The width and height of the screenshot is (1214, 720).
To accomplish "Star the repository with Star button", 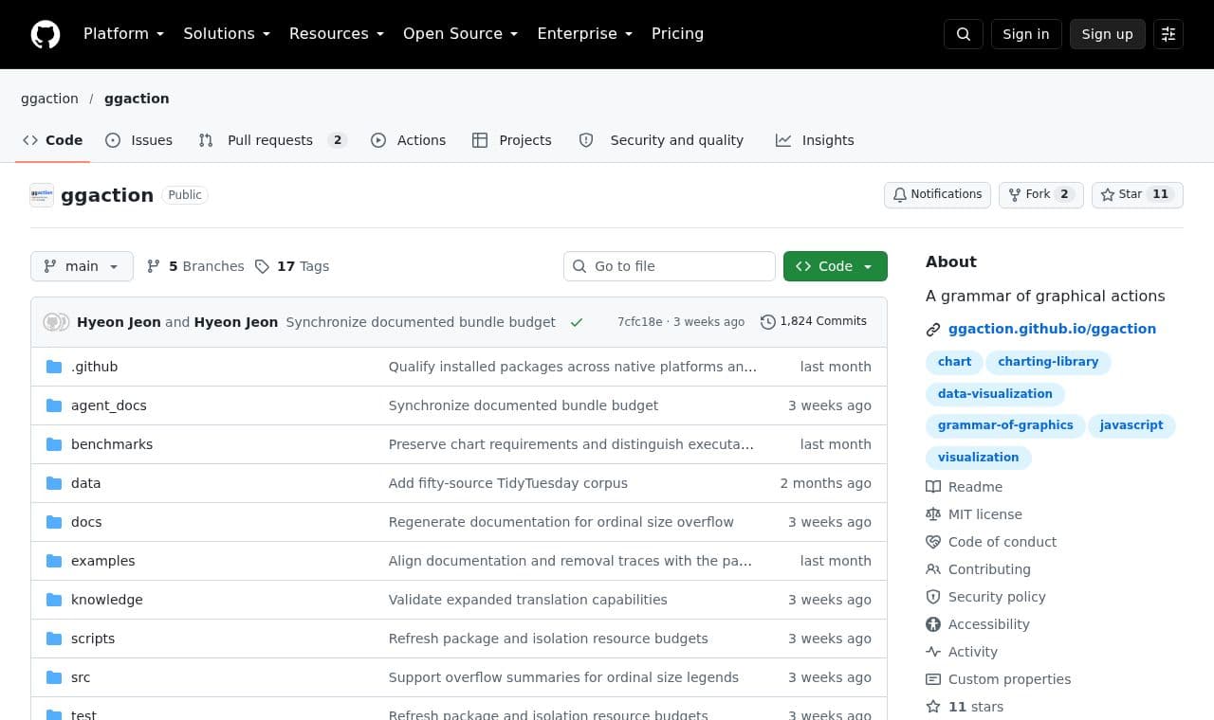I will pyautogui.click(x=1137, y=194).
